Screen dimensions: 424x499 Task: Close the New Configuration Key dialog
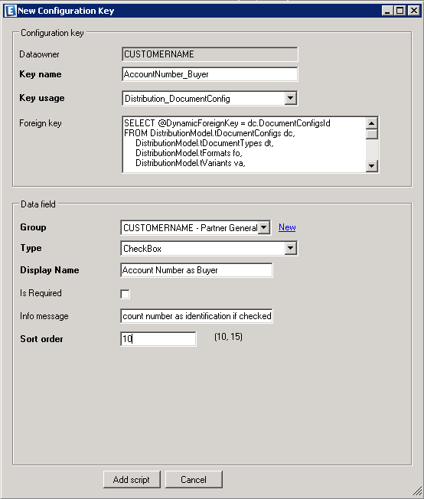coord(414,11)
